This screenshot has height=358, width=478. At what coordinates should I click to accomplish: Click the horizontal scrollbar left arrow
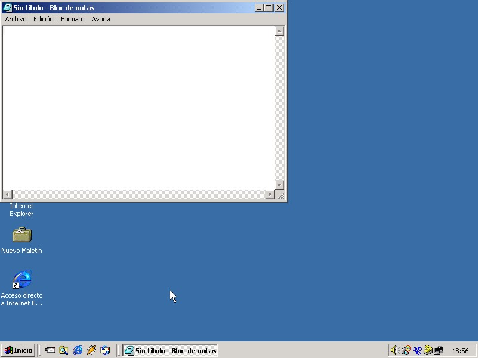[8, 195]
